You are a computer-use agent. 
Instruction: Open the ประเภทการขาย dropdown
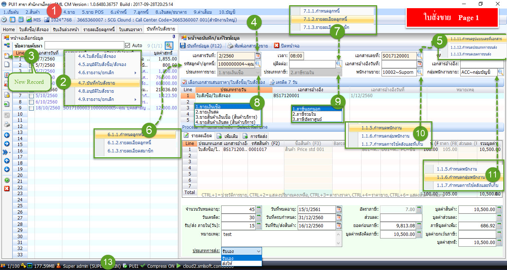click(258, 72)
